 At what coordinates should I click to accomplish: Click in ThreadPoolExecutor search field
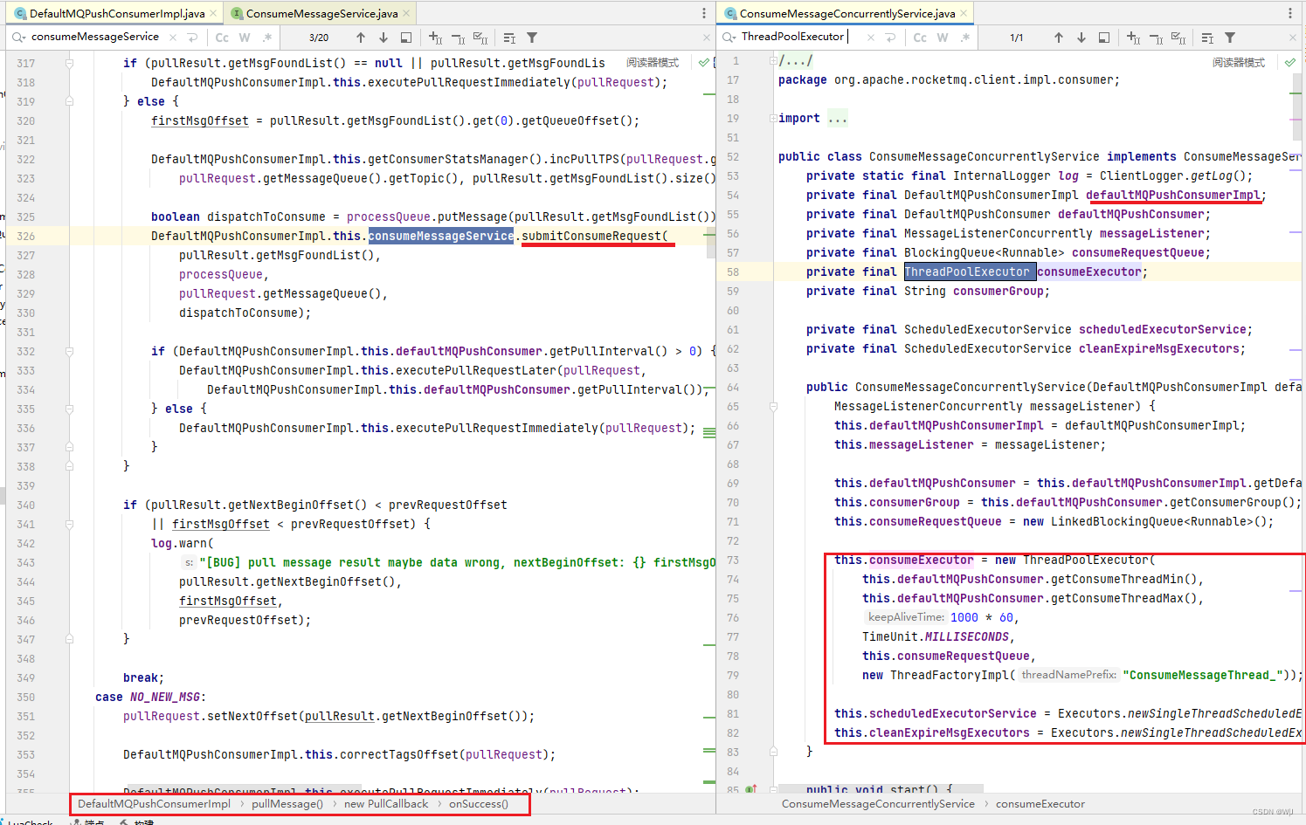[x=793, y=37]
